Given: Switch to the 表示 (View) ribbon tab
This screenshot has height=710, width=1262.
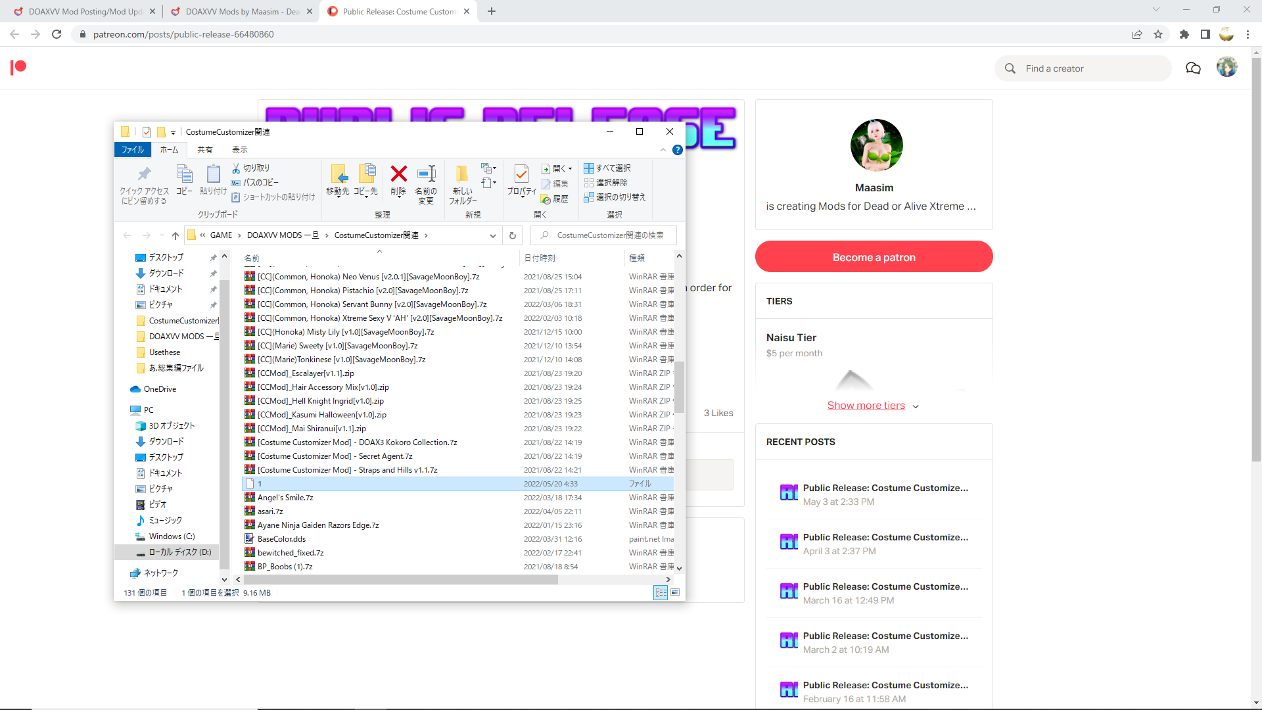Looking at the screenshot, I should 240,150.
